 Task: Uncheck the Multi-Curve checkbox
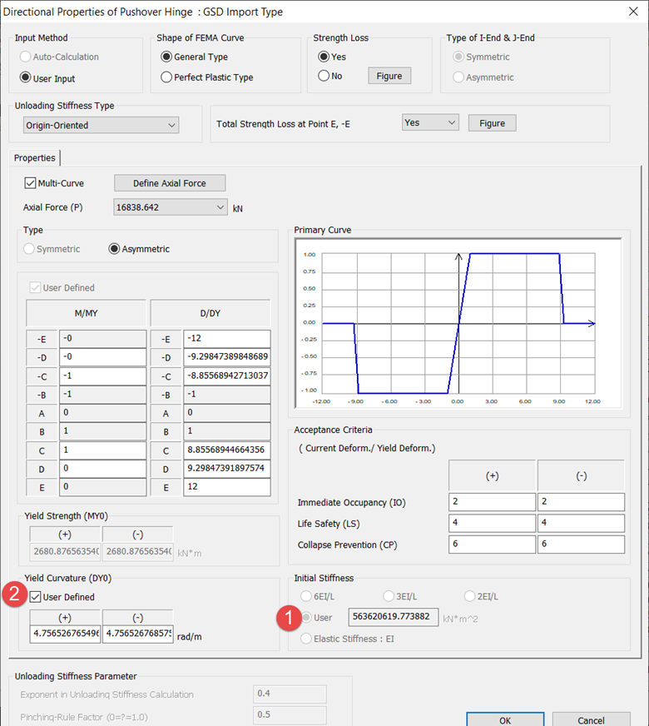(x=31, y=183)
